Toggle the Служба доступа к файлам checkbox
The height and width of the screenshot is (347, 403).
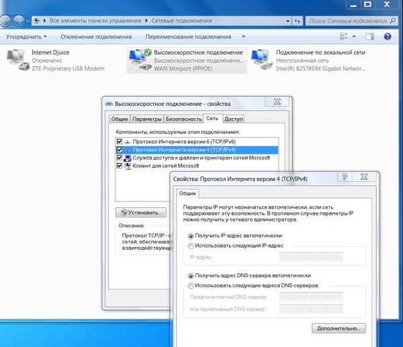coord(120,158)
